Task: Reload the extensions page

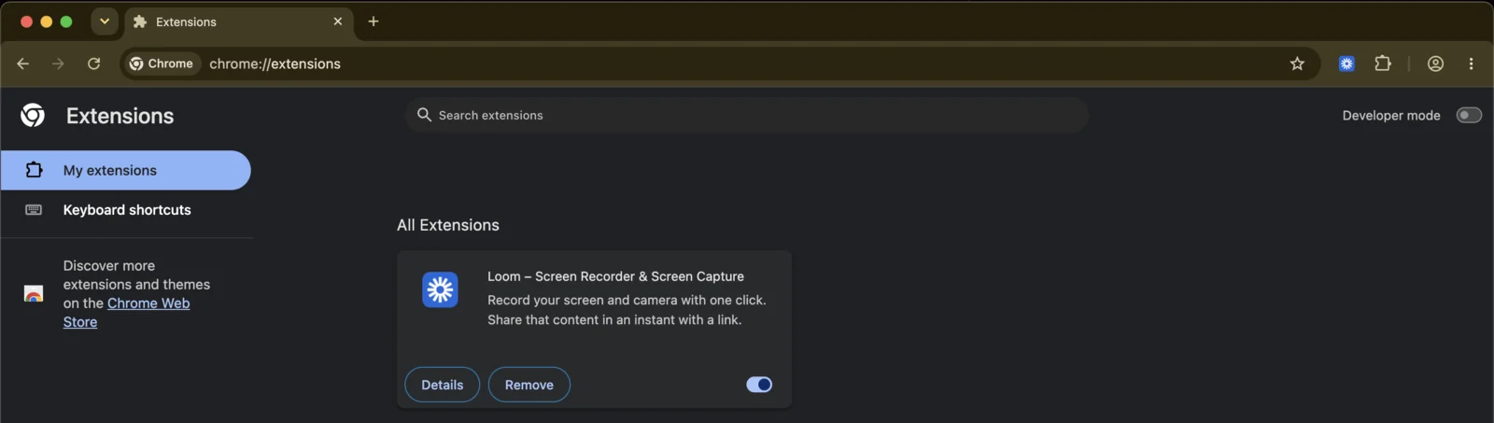Action: pyautogui.click(x=93, y=63)
